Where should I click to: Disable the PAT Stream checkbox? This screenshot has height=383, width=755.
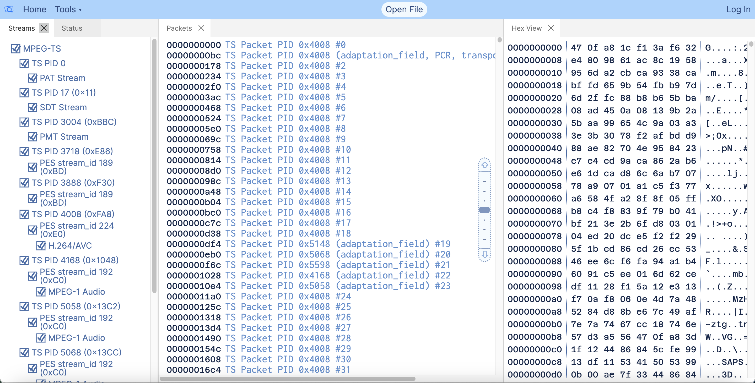(33, 78)
